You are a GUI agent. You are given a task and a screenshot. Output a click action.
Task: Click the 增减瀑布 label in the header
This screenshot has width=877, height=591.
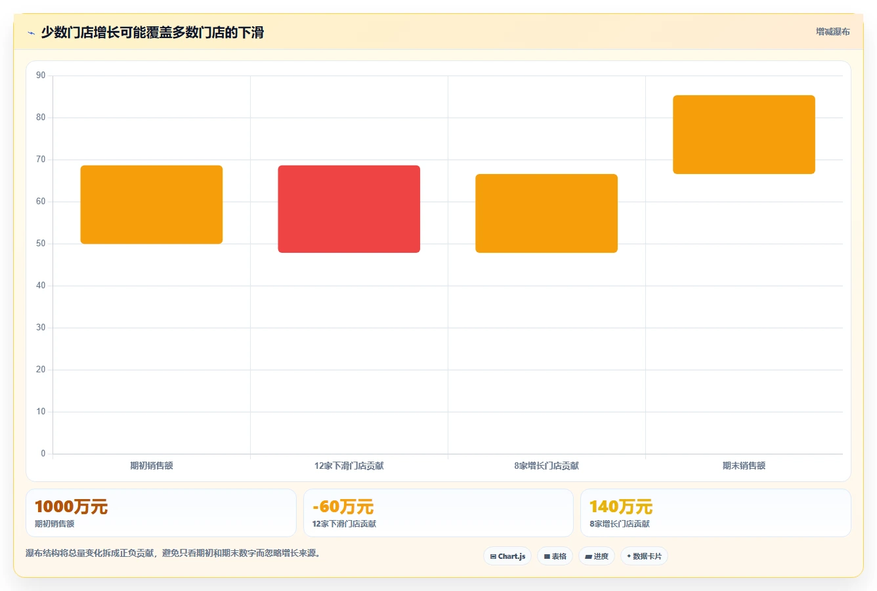point(832,32)
